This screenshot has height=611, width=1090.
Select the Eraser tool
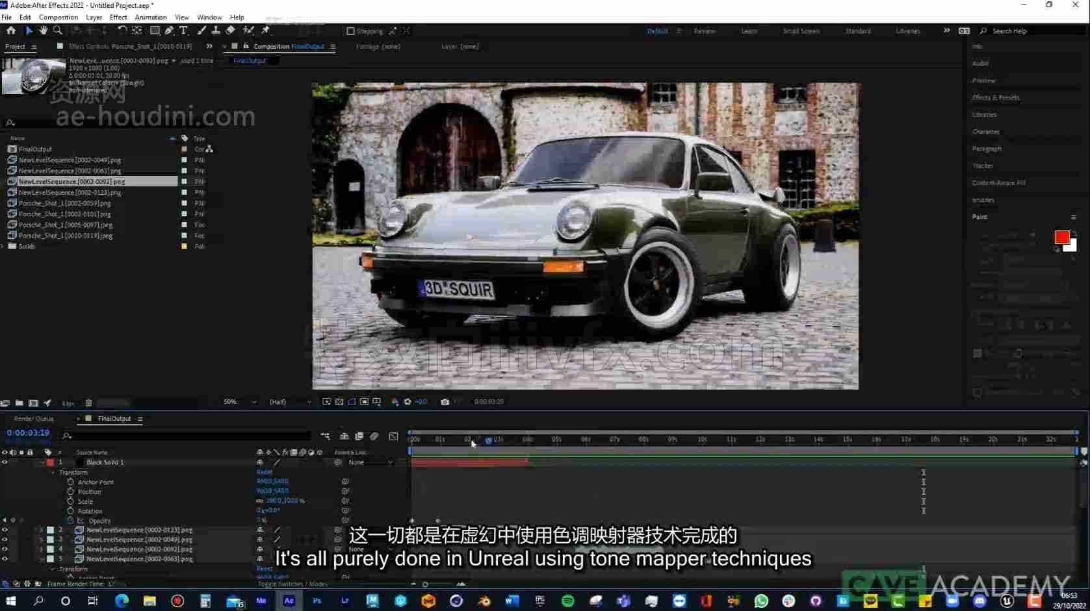(230, 31)
